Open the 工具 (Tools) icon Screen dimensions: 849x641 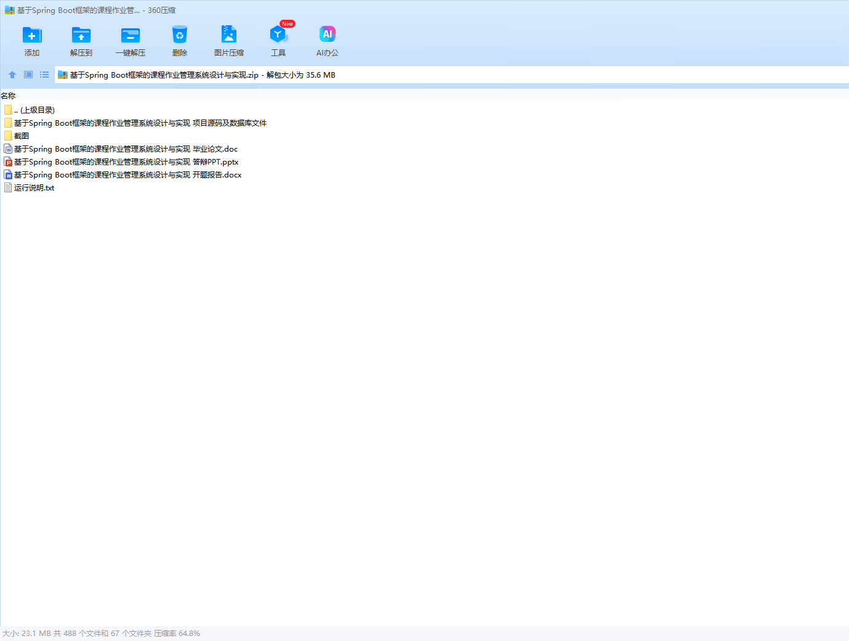point(278,35)
